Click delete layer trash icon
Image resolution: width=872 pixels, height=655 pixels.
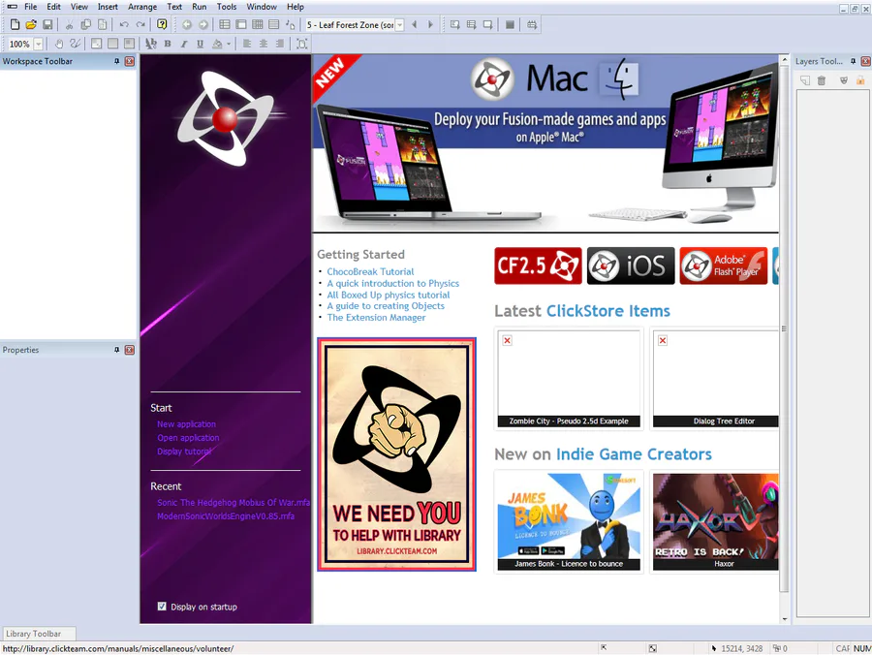822,80
